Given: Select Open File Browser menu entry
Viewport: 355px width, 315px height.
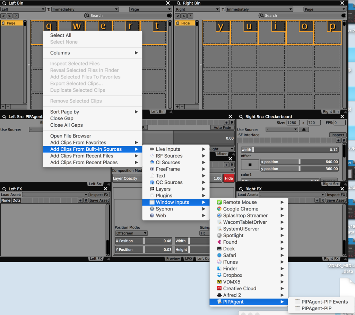Looking at the screenshot, I should tap(93, 136).
